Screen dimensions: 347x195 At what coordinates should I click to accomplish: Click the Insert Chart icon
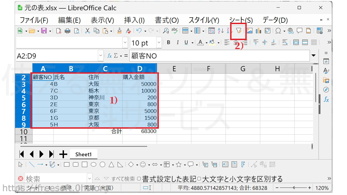(258, 31)
